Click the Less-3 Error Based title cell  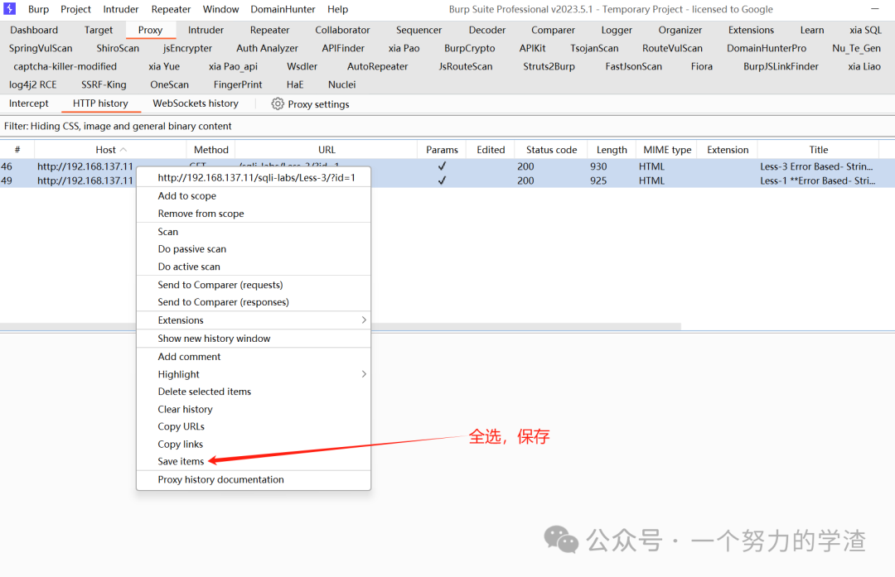click(816, 166)
